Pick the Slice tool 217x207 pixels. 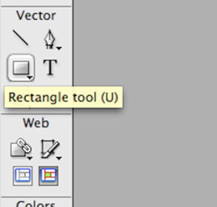50,148
